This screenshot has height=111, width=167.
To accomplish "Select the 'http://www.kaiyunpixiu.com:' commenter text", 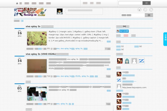I will tap(134, 87).
